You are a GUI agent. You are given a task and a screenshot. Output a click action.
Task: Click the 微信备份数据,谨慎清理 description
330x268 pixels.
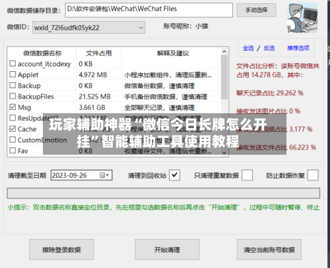tap(160, 86)
